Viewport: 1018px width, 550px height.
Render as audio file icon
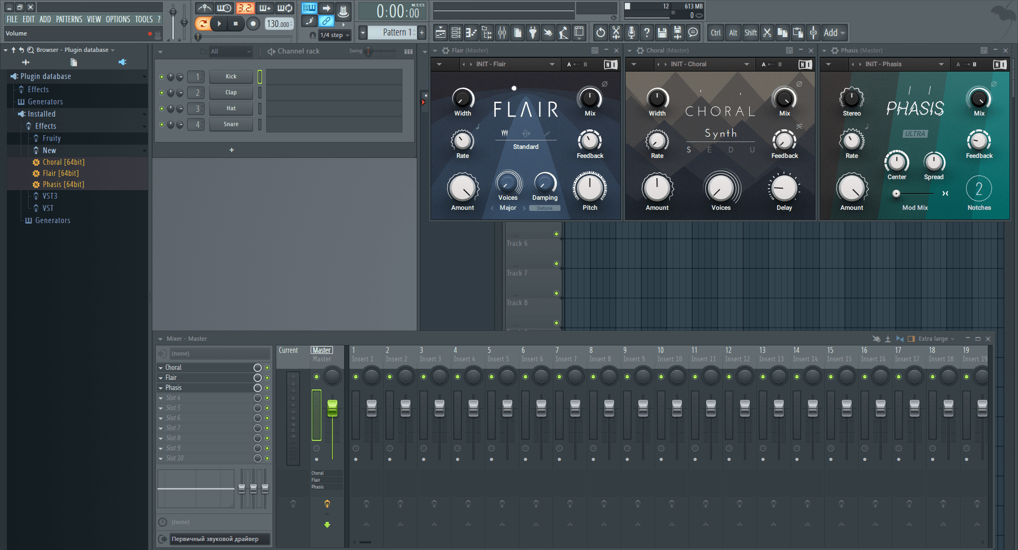tap(677, 33)
